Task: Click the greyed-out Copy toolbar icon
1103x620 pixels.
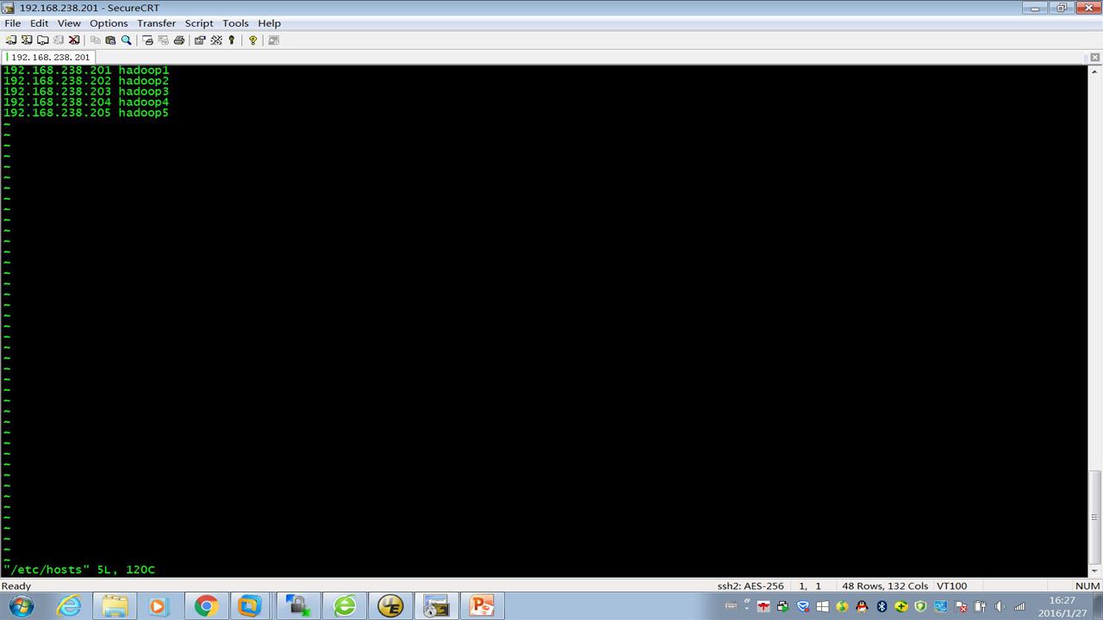Action: (x=96, y=40)
